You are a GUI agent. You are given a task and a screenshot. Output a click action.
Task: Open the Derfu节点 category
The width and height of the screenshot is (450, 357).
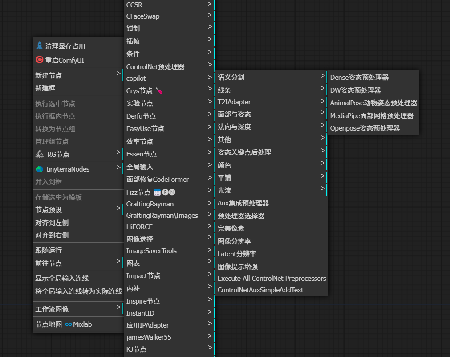click(x=169, y=116)
